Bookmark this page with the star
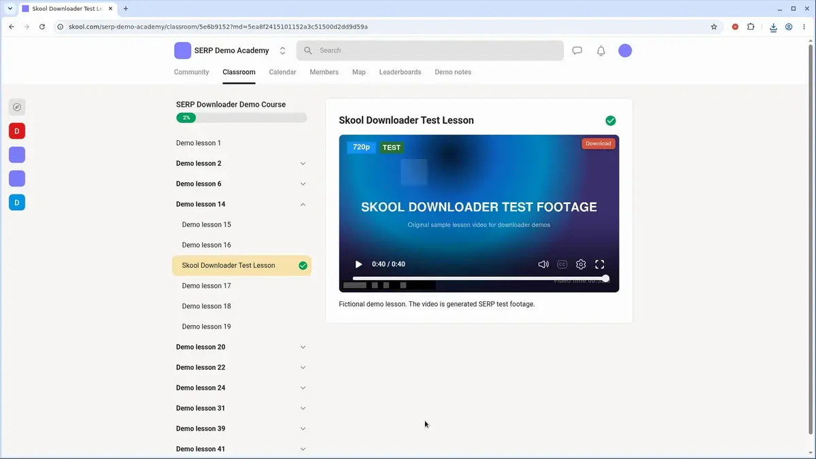This screenshot has height=459, width=816. coord(714,27)
